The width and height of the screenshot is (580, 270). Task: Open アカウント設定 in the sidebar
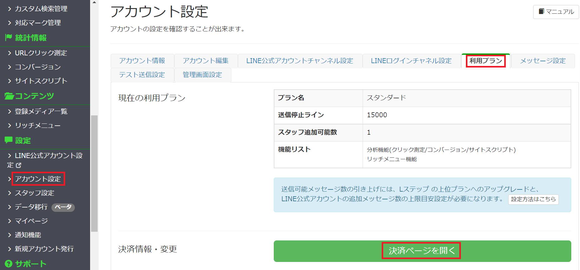[38, 179]
